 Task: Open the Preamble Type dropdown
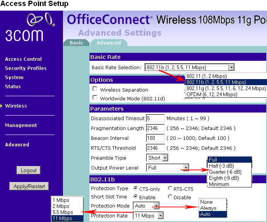click(x=157, y=158)
